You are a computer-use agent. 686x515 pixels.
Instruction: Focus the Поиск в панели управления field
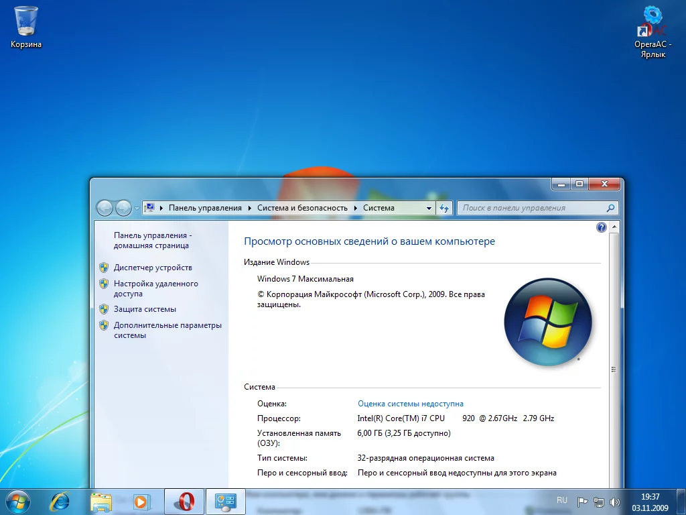pos(538,208)
